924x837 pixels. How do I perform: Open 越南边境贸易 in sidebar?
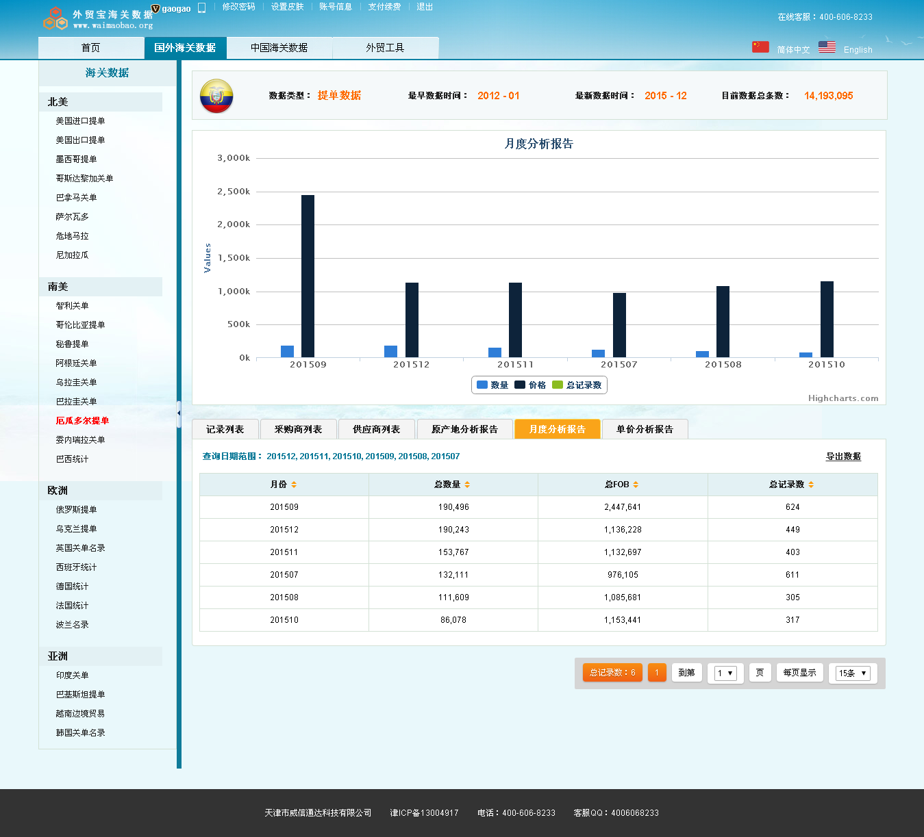pos(80,714)
